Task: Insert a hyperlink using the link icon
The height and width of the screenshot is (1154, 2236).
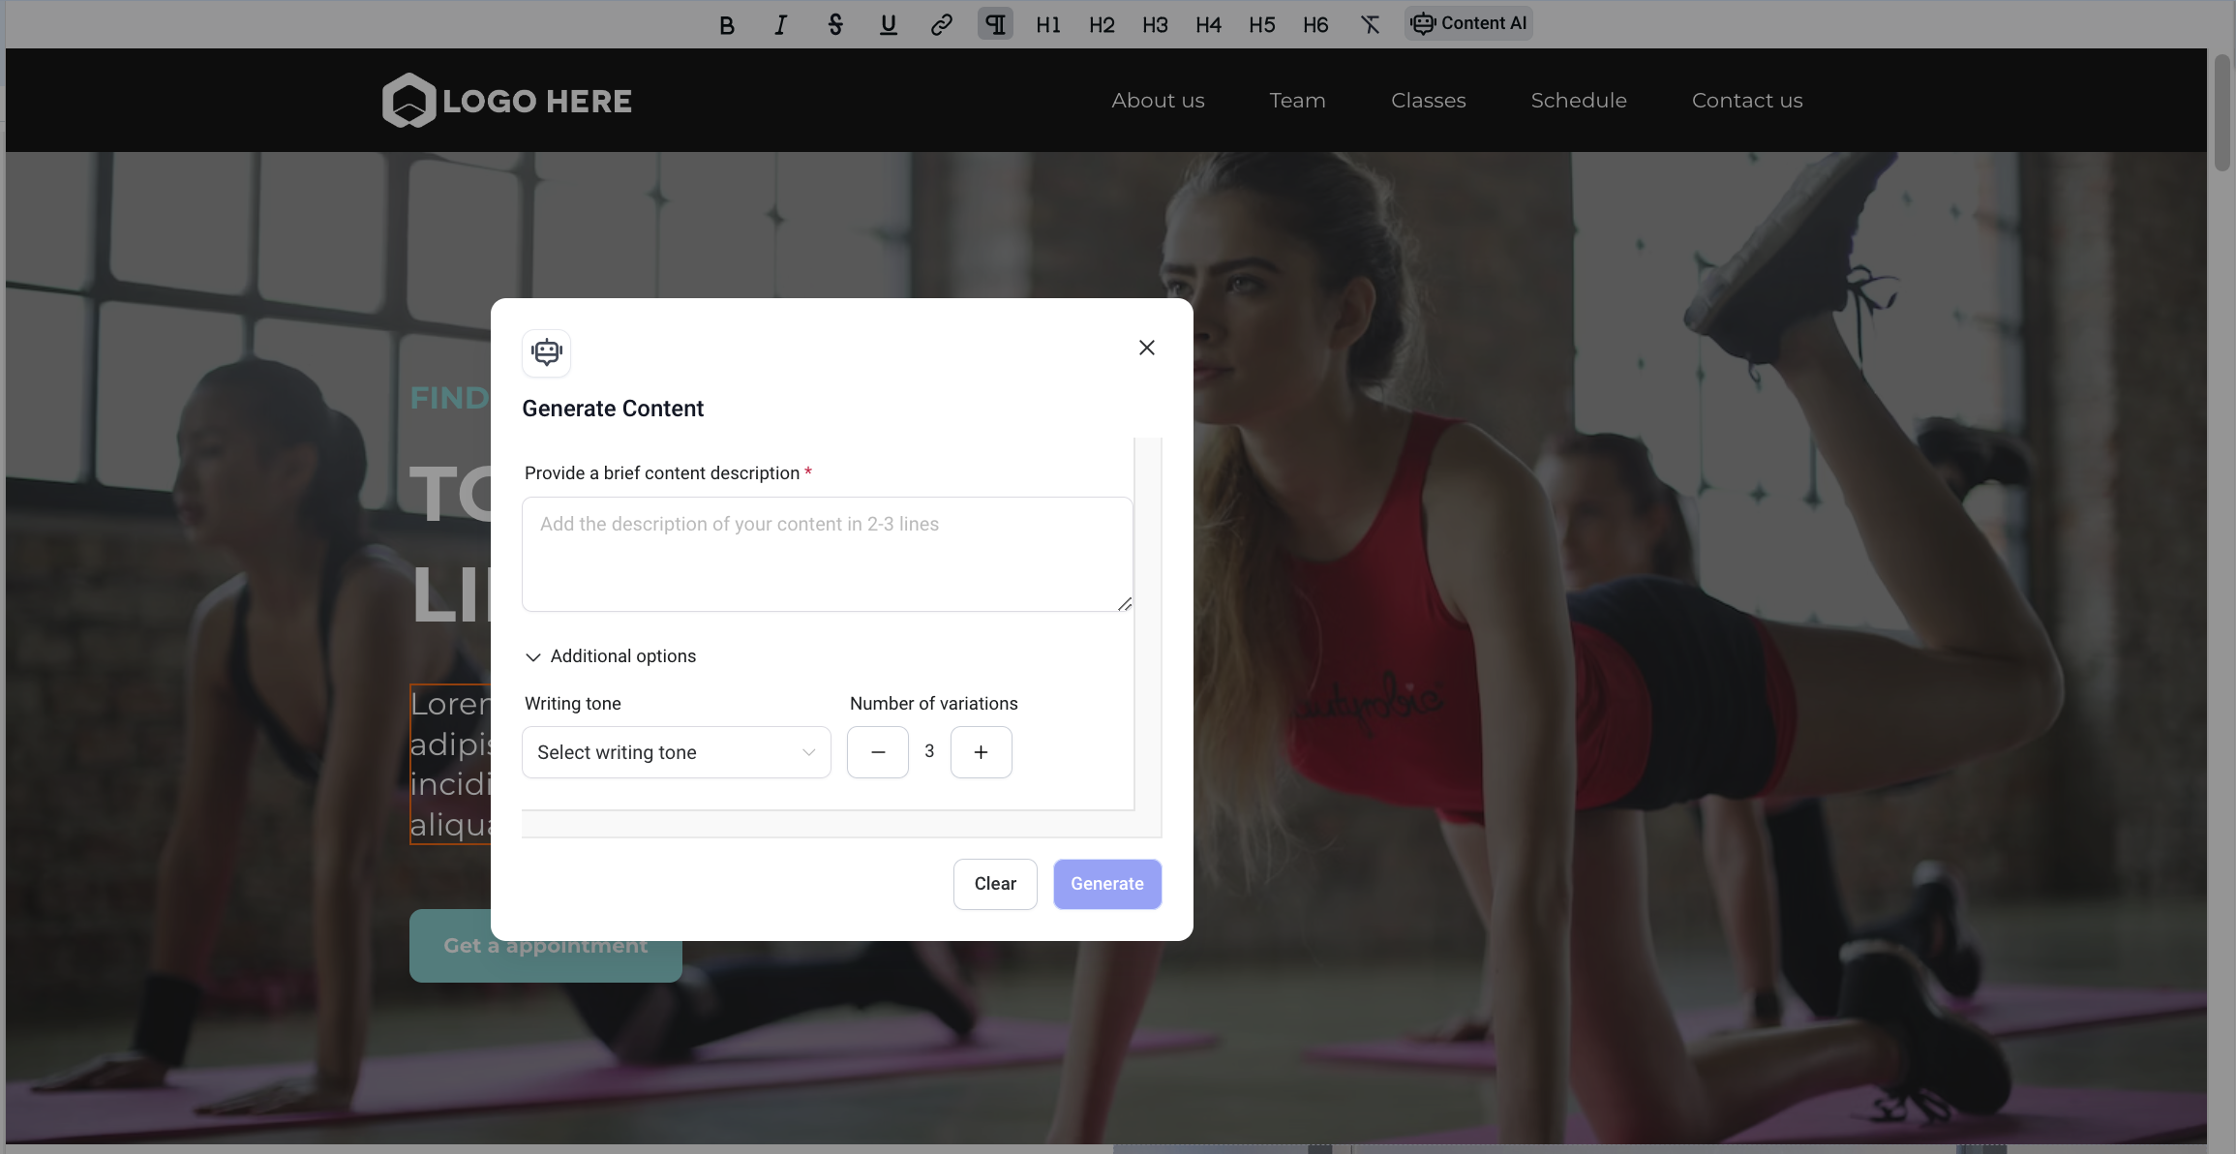Action: (940, 24)
